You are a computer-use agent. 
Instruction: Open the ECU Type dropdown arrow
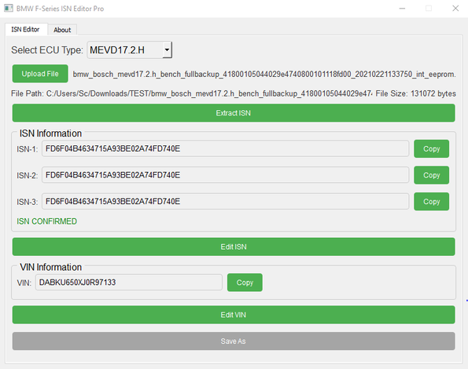pyautogui.click(x=167, y=49)
